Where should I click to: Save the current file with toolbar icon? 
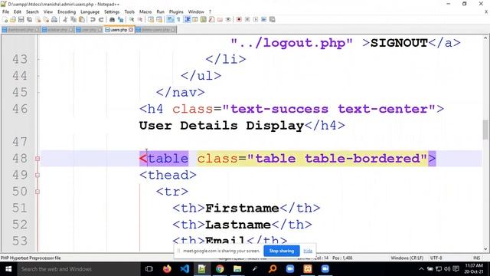coord(21,19)
